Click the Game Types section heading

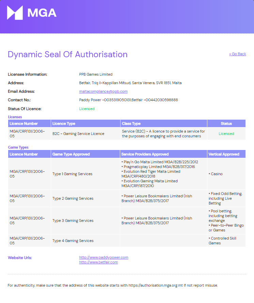(x=18, y=147)
